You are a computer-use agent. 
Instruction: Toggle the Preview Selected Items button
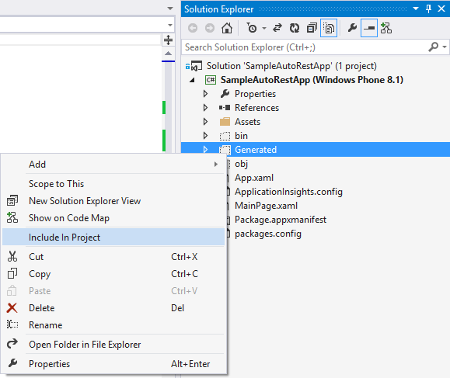click(368, 28)
